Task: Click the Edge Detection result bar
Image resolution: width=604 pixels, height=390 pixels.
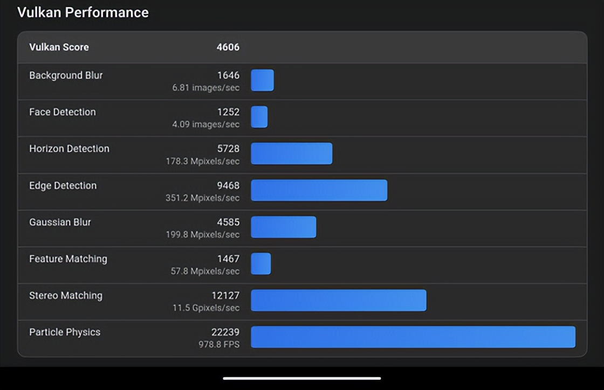Action: (319, 190)
